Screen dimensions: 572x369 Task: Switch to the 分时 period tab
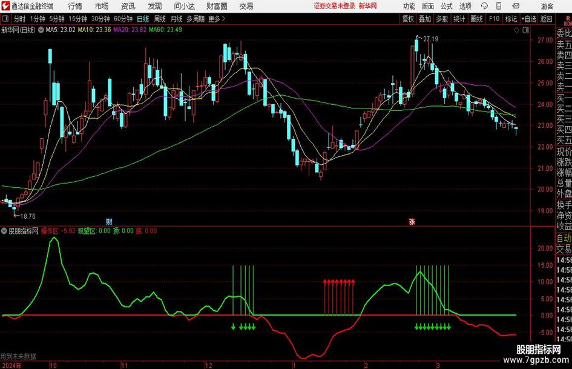click(x=20, y=19)
